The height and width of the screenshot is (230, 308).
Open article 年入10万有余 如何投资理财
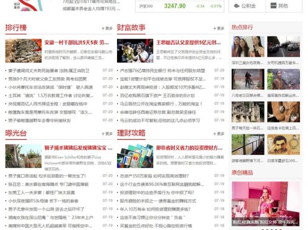[x=155, y=209]
